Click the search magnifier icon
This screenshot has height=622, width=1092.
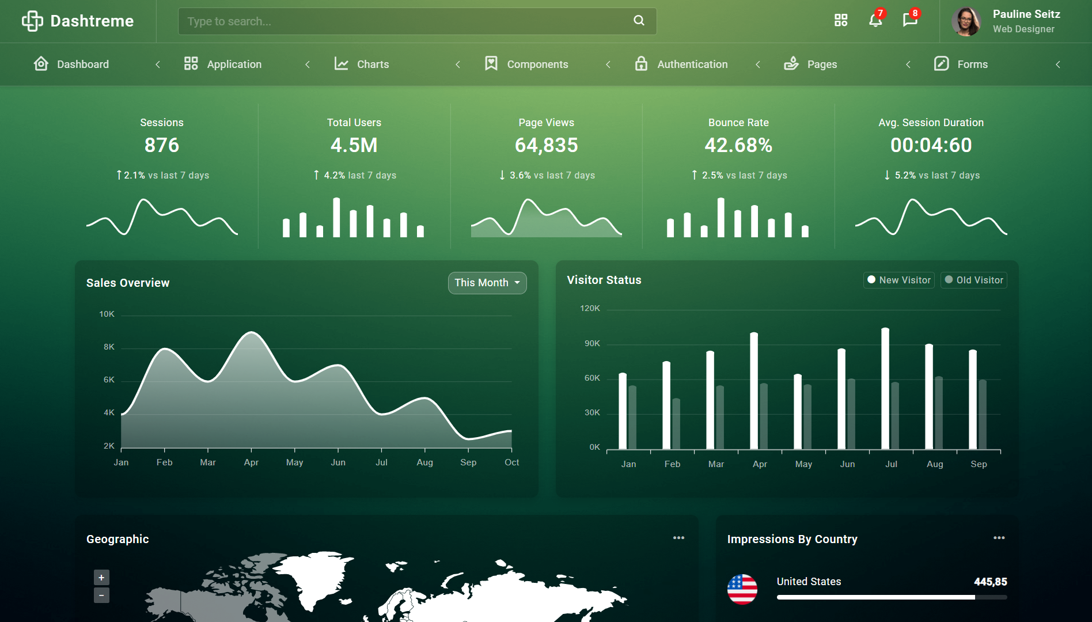[639, 21]
